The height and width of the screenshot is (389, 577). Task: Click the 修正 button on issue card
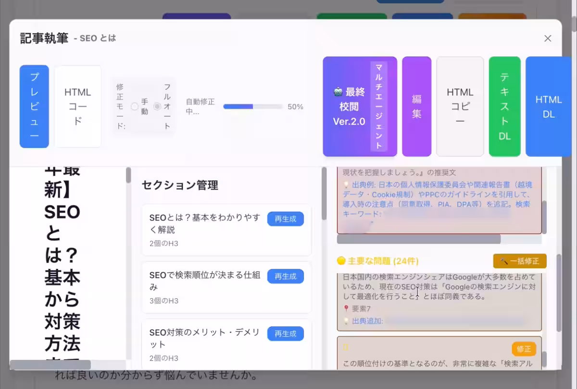(x=524, y=349)
